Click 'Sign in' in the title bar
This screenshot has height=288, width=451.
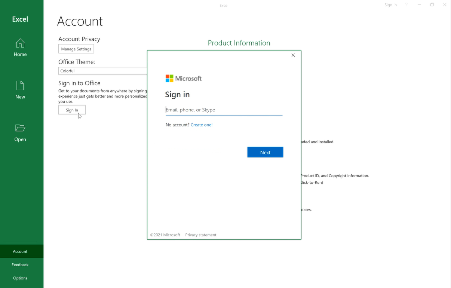pos(390,5)
